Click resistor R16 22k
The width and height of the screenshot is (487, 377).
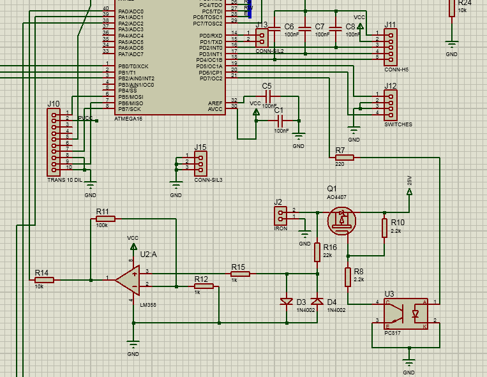[317, 252]
